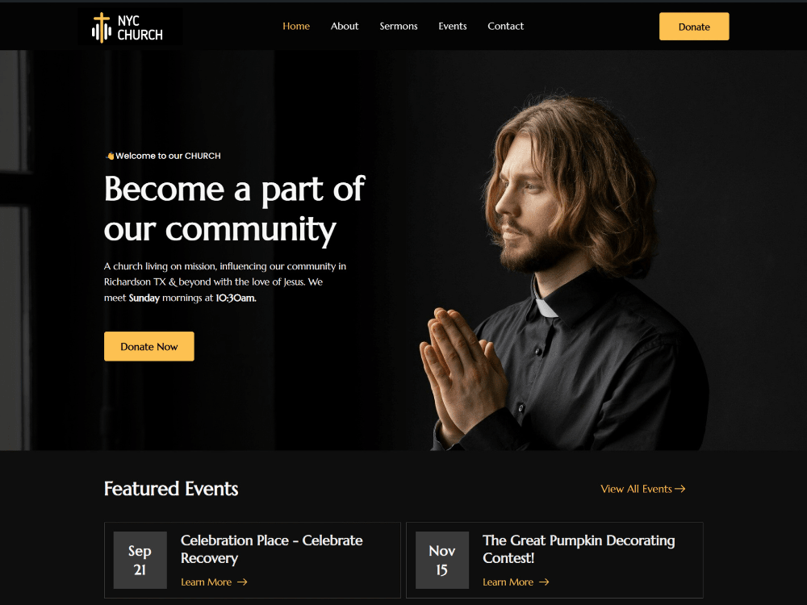Select the Sep 21 date badge
The height and width of the screenshot is (605, 807).
(x=140, y=560)
